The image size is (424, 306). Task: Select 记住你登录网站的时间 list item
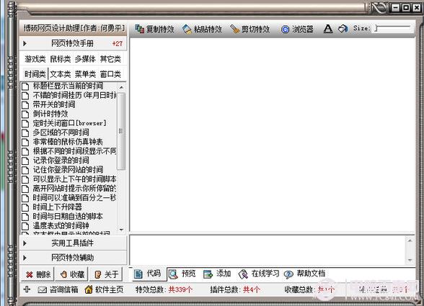tap(68, 170)
